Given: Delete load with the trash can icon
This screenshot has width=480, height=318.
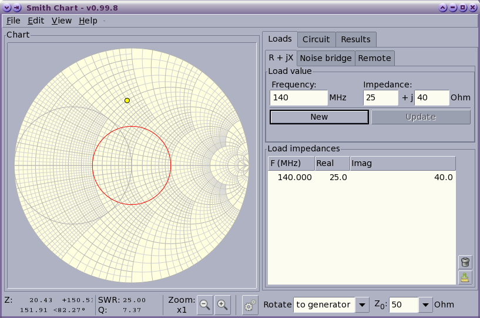Looking at the screenshot, I should pyautogui.click(x=465, y=262).
